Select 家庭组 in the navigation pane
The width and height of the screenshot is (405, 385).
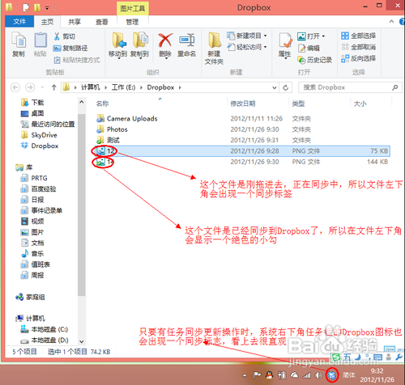pos(30,297)
